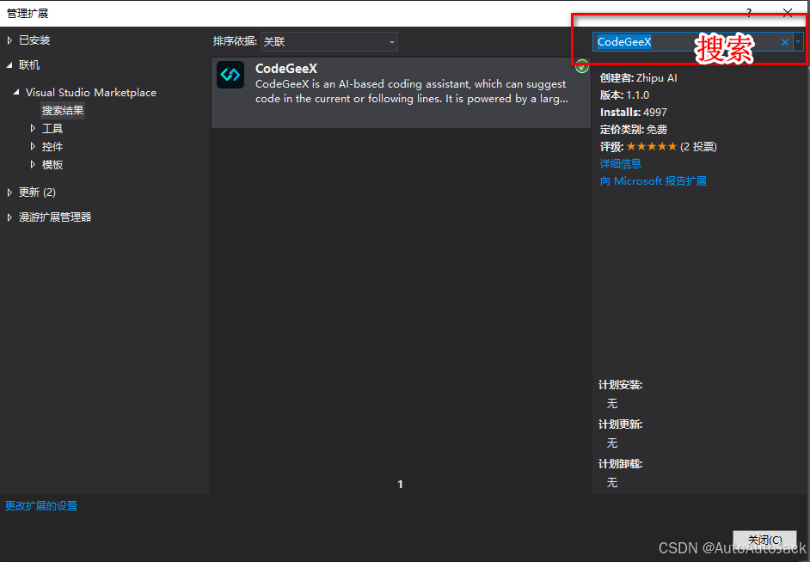Expand the 已安装 tree node
The height and width of the screenshot is (562, 810).
pos(9,40)
